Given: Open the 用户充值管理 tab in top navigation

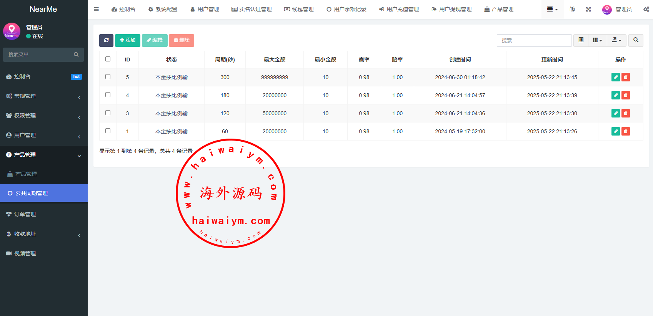Looking at the screenshot, I should pyautogui.click(x=399, y=9).
